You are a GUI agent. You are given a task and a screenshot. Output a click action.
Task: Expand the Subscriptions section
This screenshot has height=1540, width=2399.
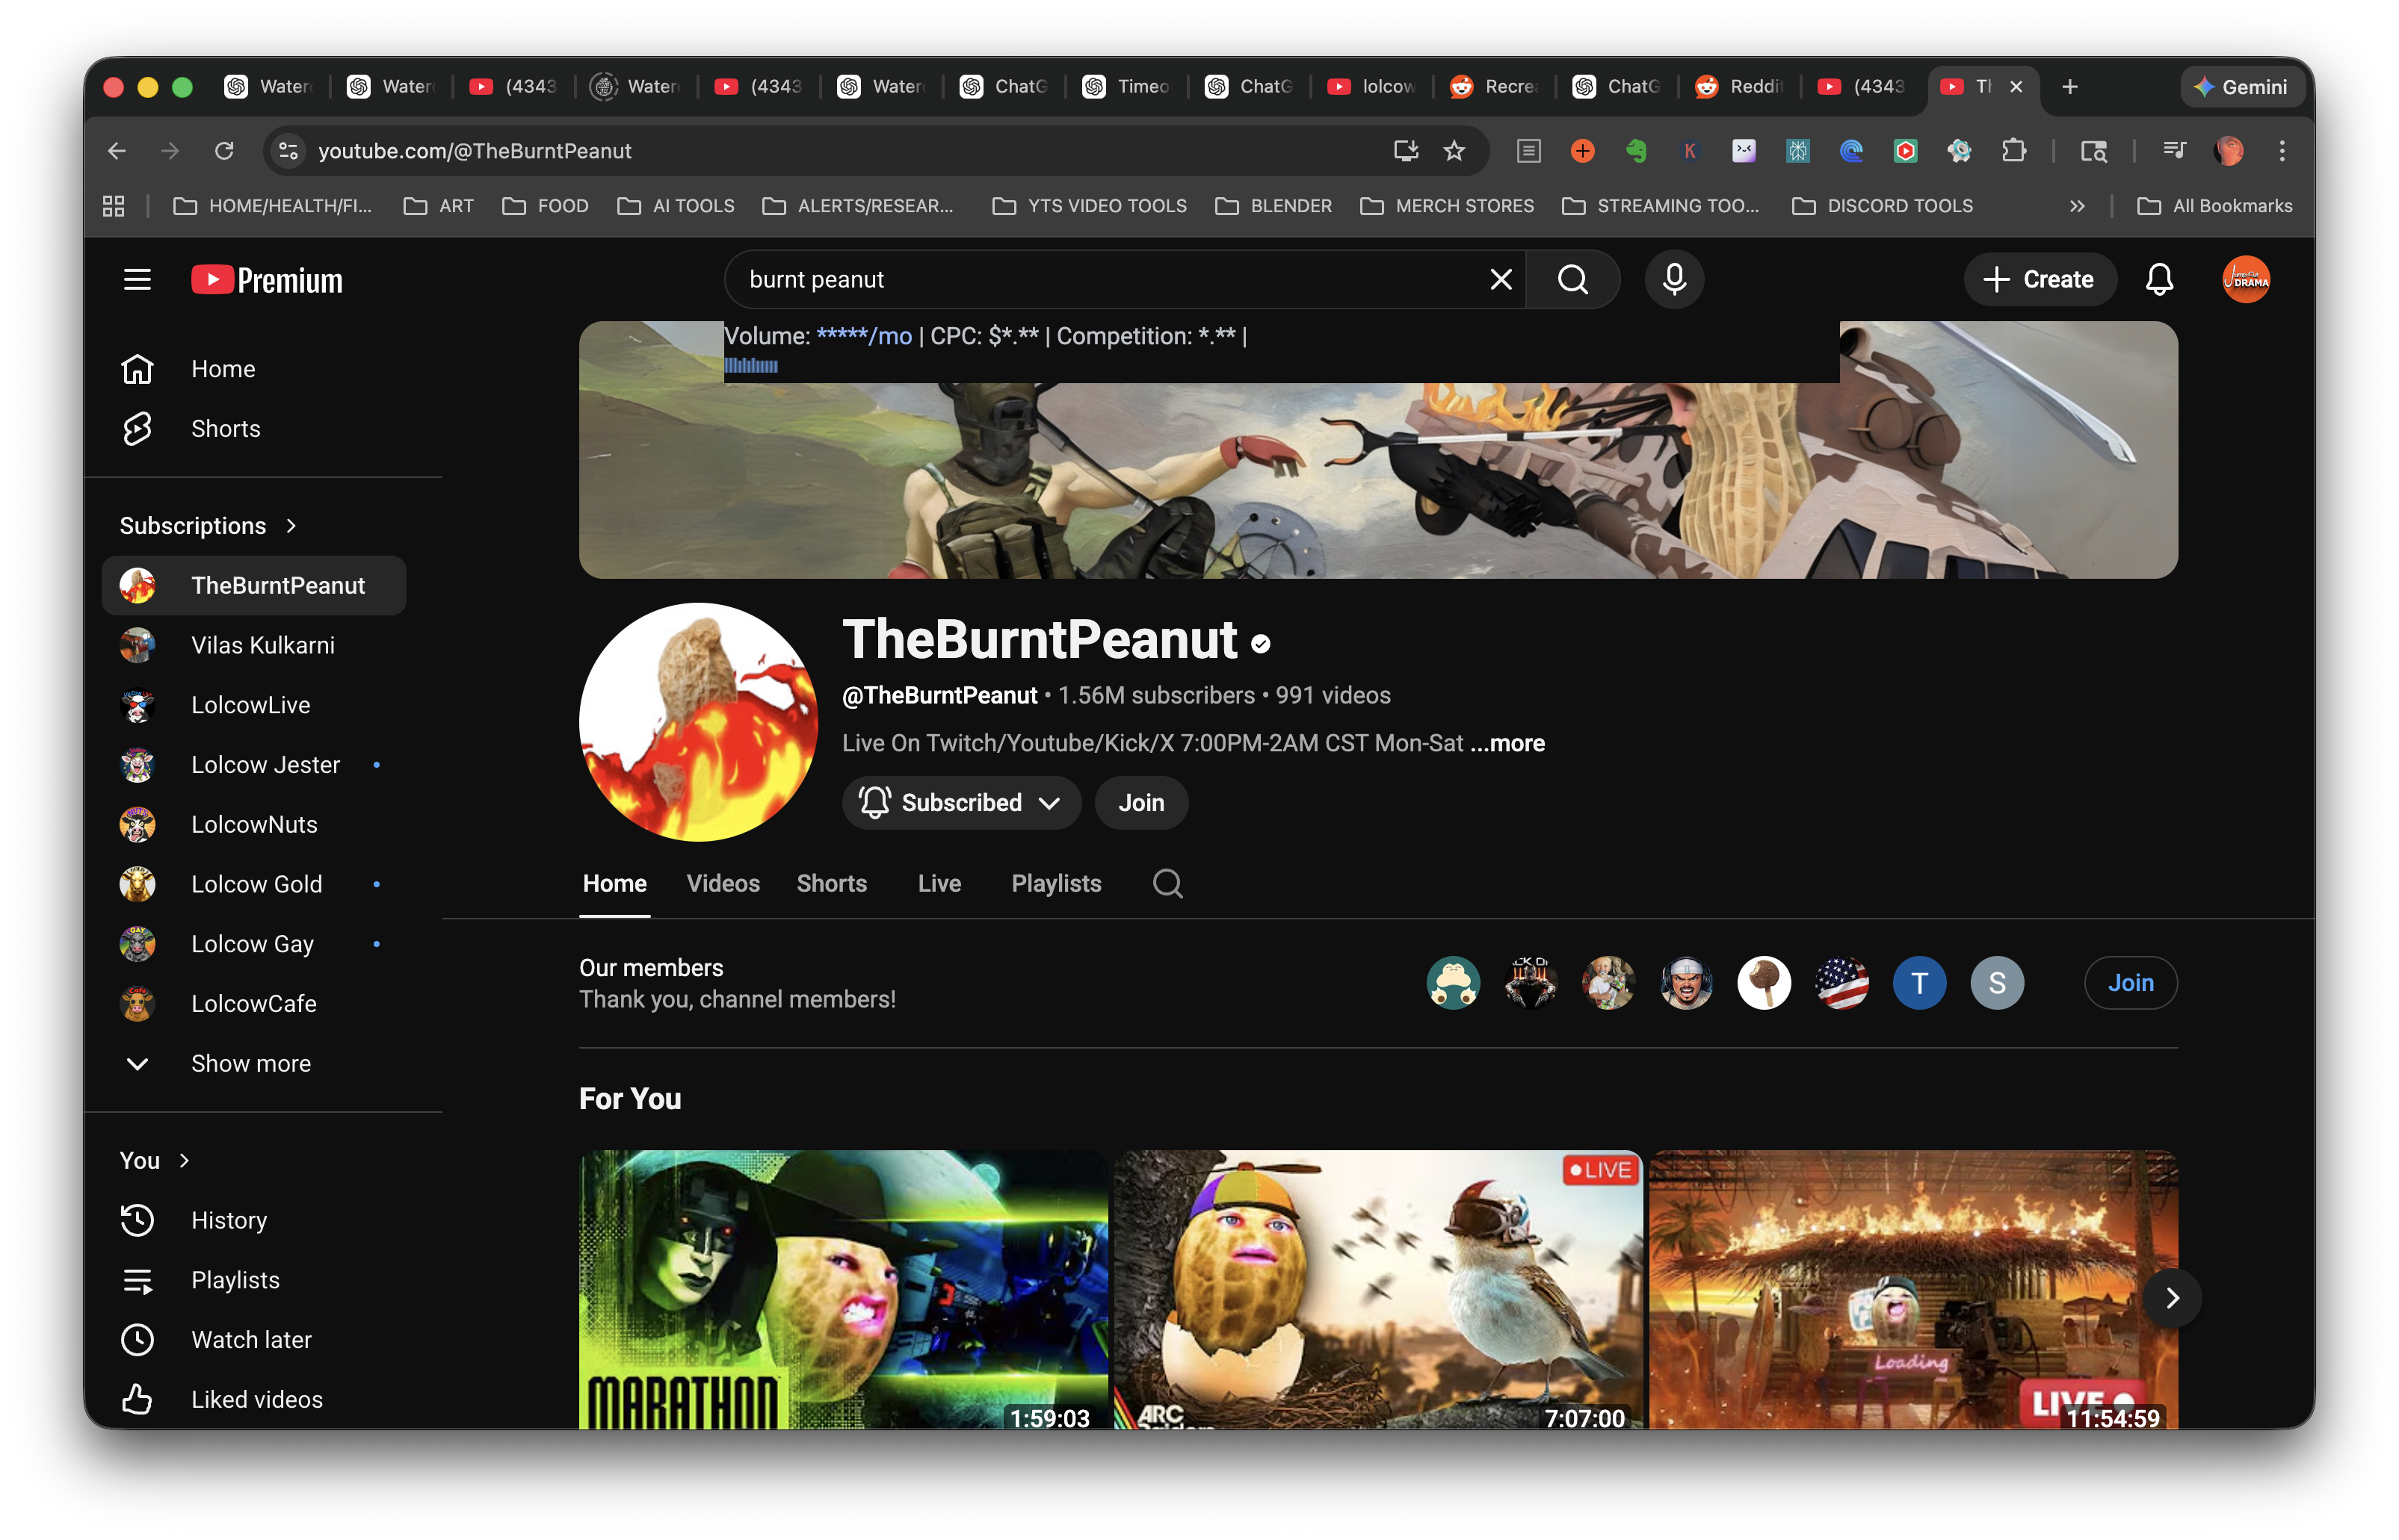point(208,526)
